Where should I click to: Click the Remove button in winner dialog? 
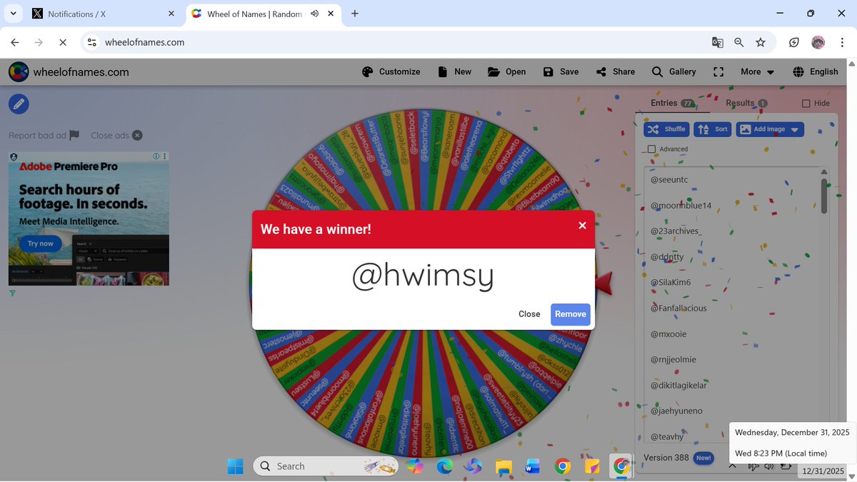tap(570, 314)
